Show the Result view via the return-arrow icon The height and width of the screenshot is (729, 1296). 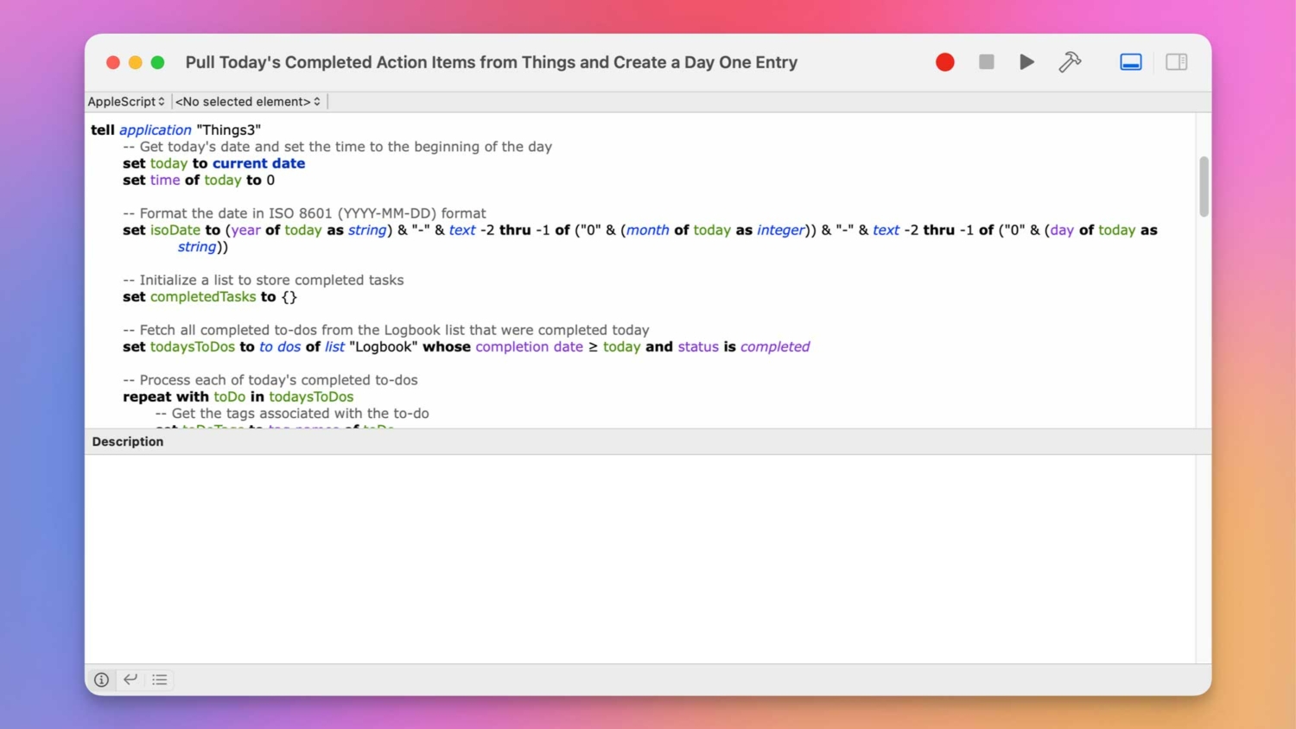pyautogui.click(x=130, y=680)
